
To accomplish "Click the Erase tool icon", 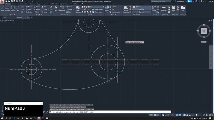I will pyautogui.click(x=51, y=7).
